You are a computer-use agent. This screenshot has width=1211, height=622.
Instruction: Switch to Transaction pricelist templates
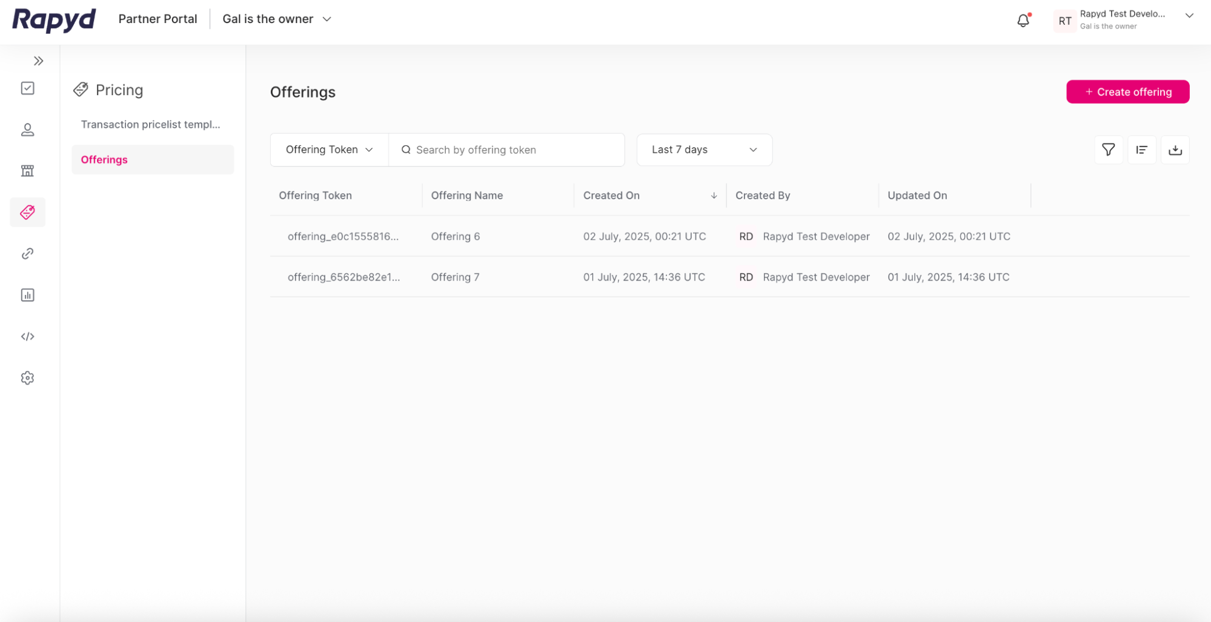click(151, 124)
